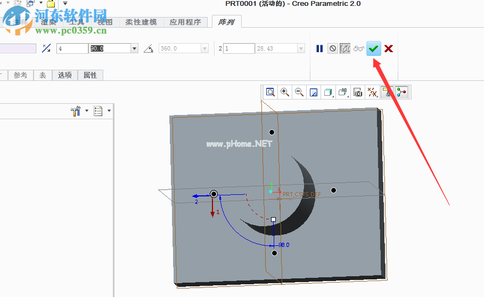
Task: Click the first direction member count field
Action: [72, 48]
